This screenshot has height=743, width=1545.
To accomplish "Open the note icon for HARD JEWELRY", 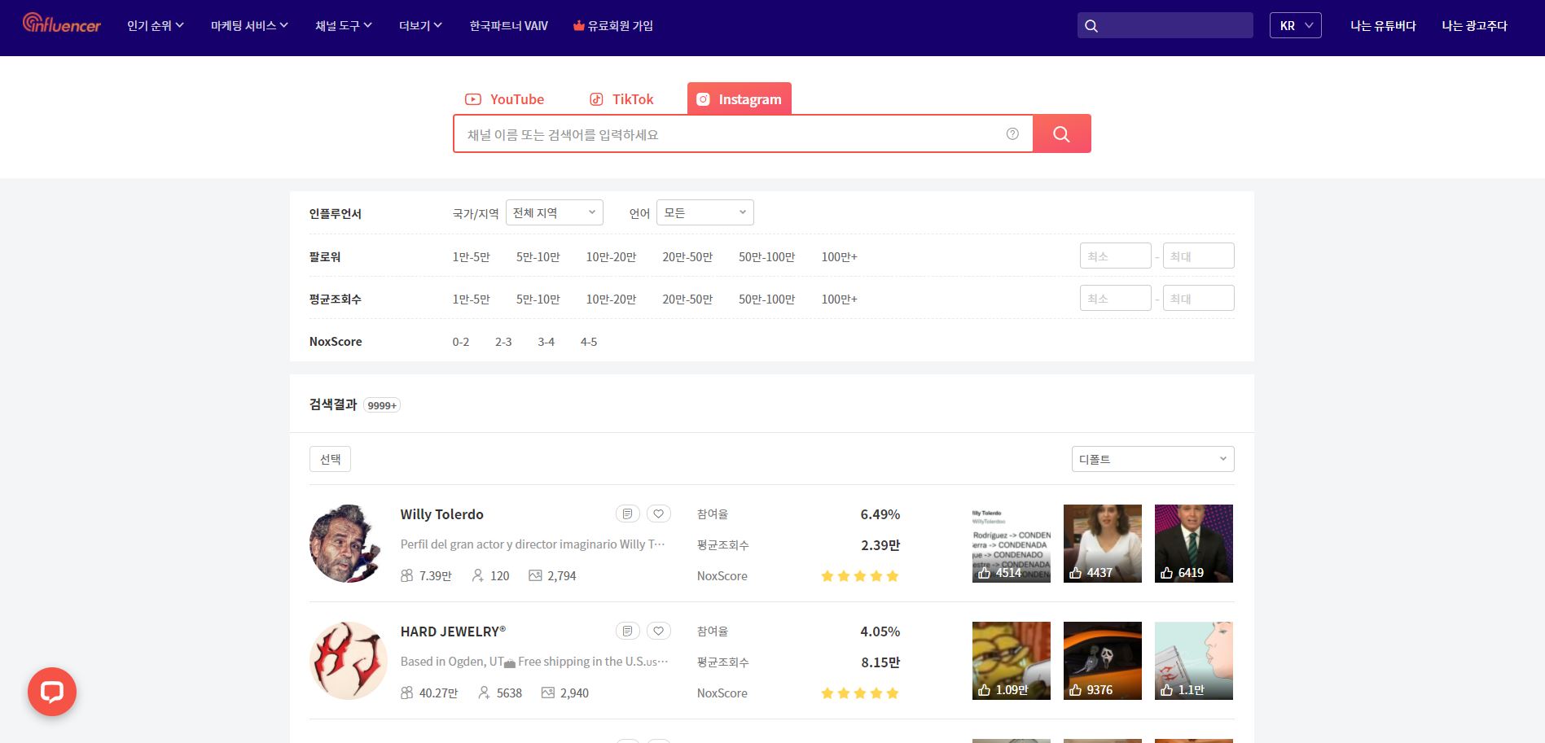I will pos(627,631).
